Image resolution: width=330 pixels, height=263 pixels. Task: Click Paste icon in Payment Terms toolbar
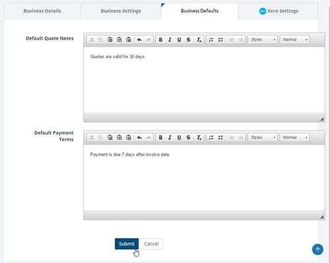pyautogui.click(x=110, y=138)
